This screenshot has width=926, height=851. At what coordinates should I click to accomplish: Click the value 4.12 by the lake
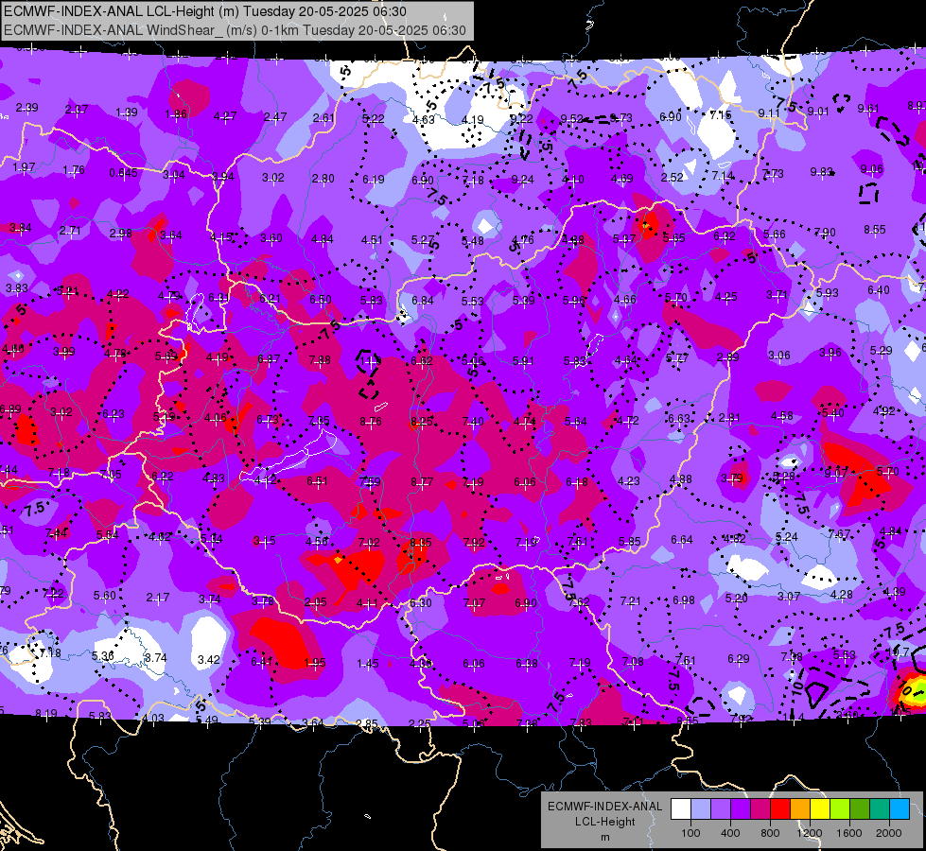click(x=265, y=480)
